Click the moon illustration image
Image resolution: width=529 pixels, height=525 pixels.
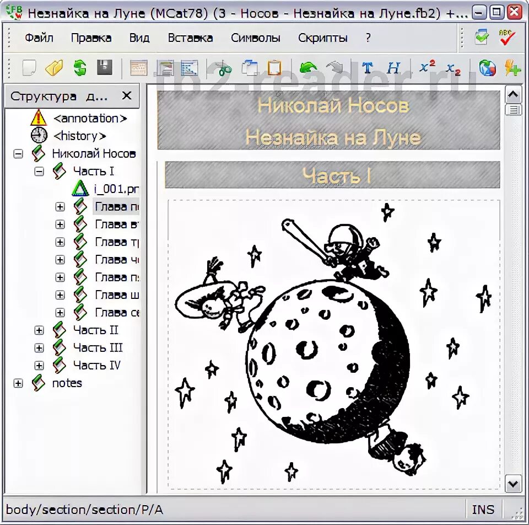[334, 344]
